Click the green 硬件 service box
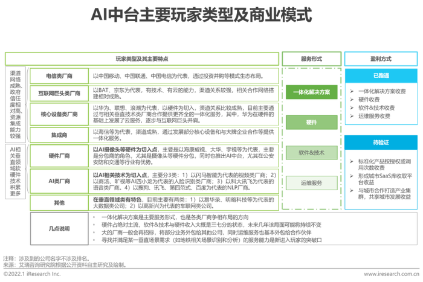Screen dimensions: 423x282 [312, 123]
